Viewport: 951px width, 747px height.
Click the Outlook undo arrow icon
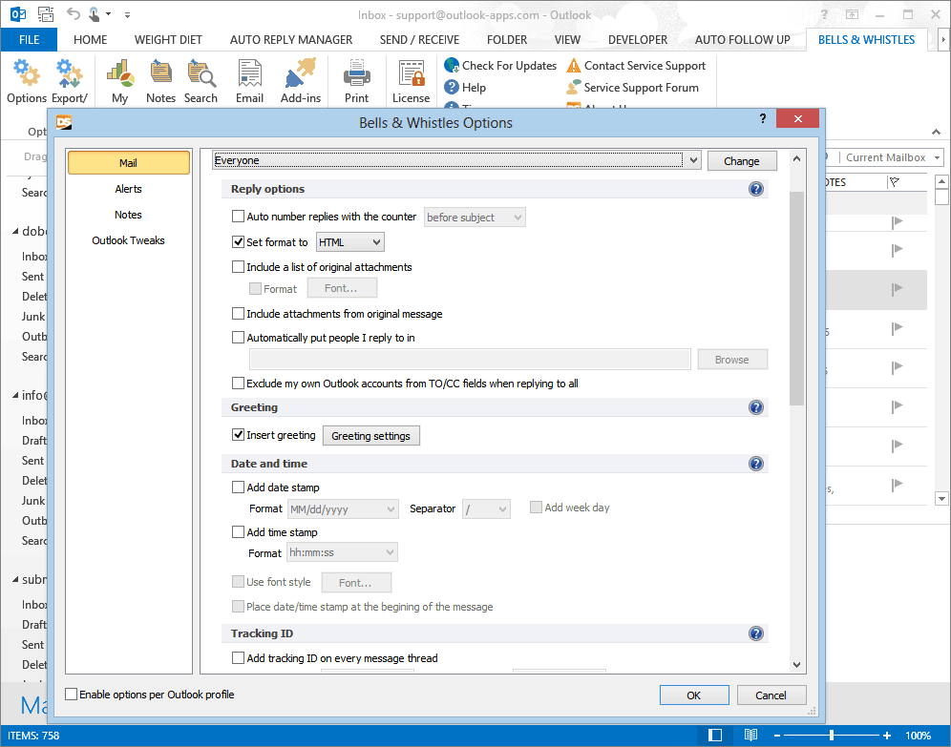(73, 13)
